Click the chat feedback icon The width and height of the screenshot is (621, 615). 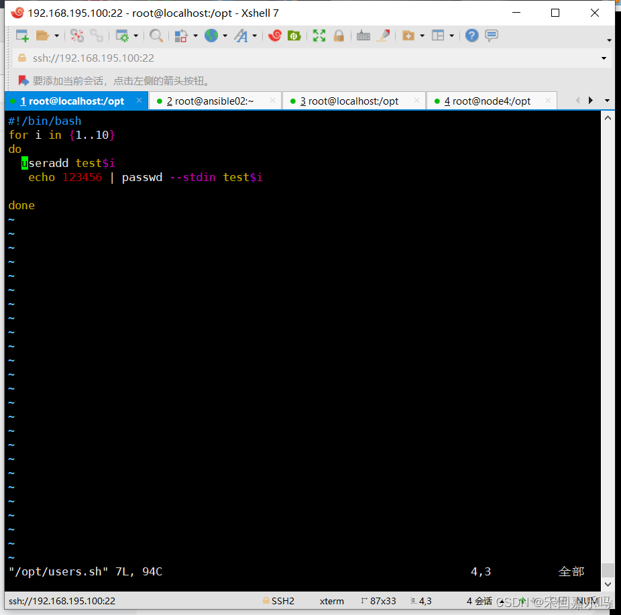tap(492, 36)
